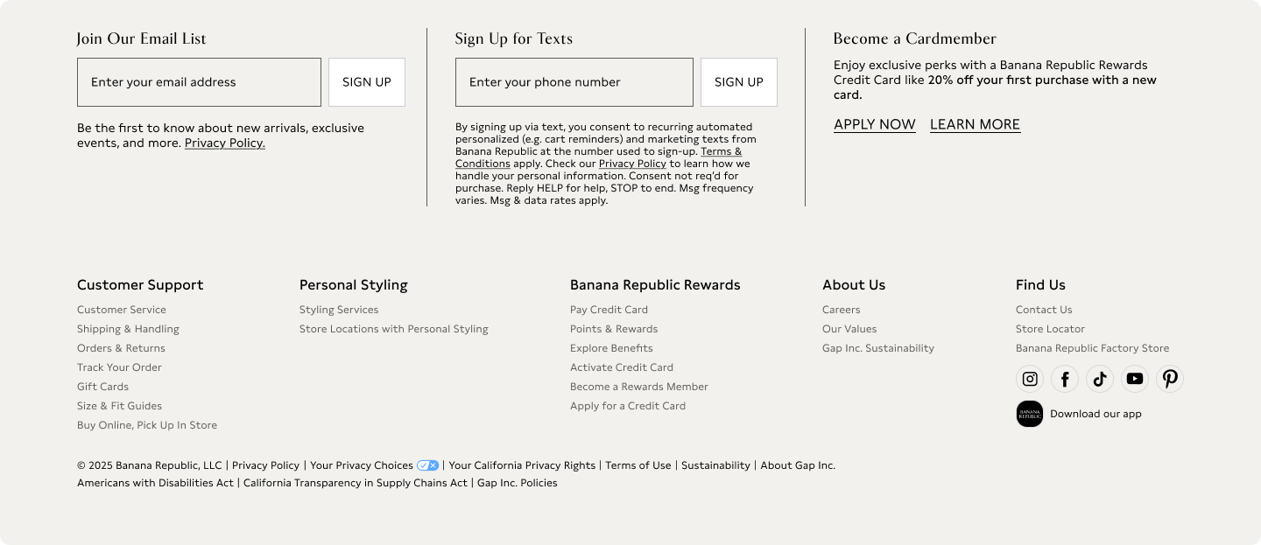Click the Download our app link
This screenshot has width=1261, height=545.
point(1095,414)
